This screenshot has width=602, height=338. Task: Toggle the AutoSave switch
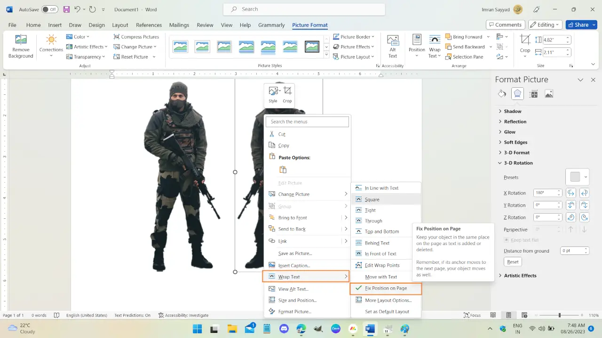pos(49,9)
